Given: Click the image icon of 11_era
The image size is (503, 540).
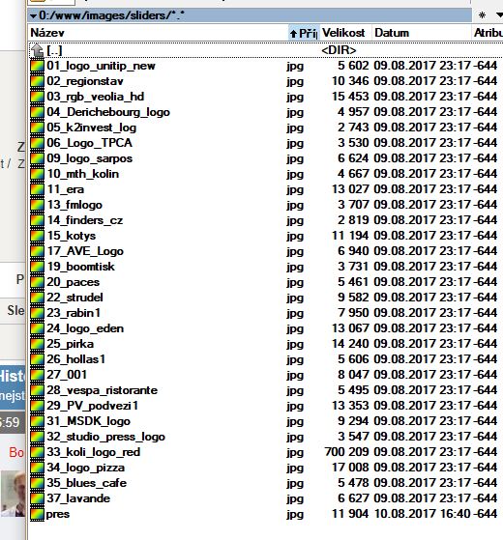Looking at the screenshot, I should [37, 189].
